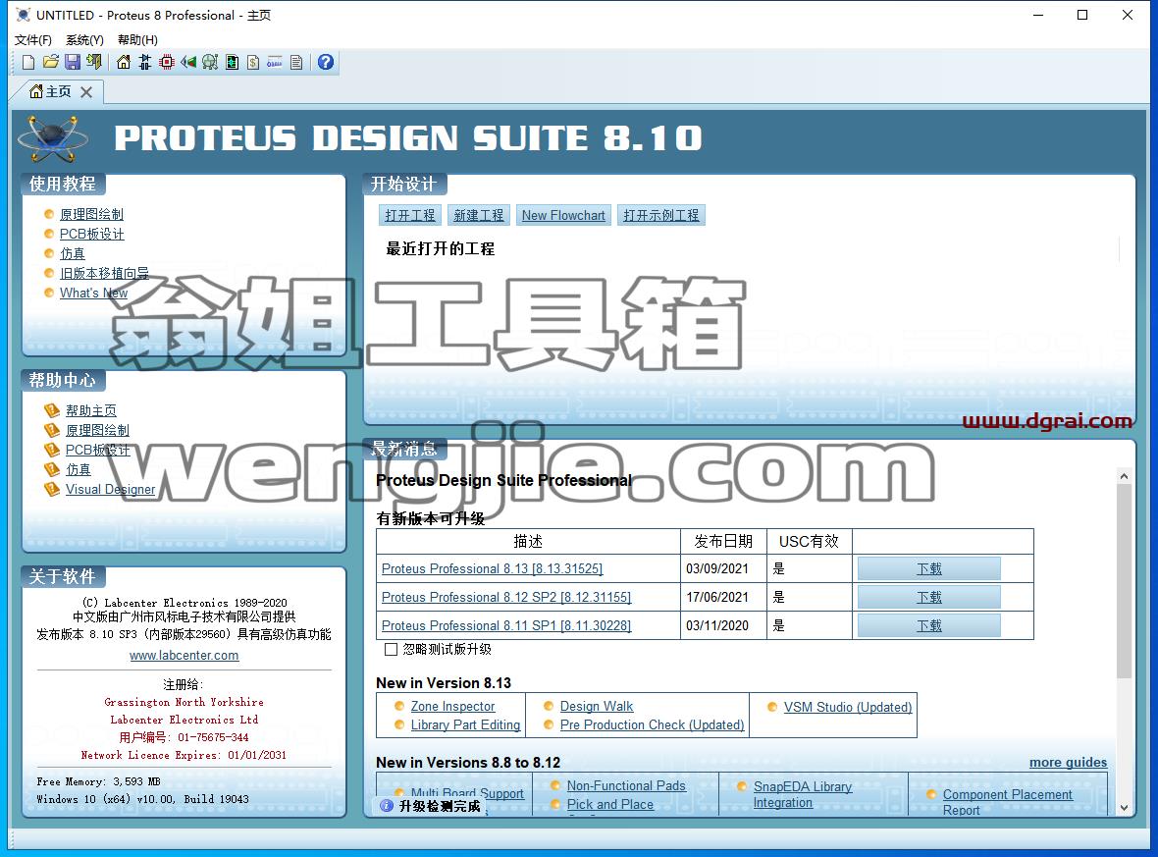
Task: Click the 发布日期 column header
Action: coord(724,542)
